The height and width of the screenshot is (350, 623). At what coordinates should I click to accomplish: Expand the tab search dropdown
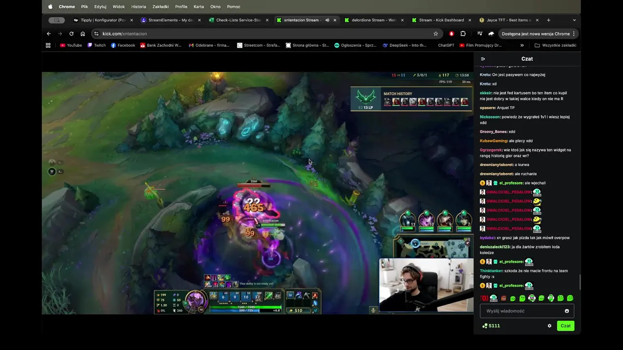574,20
